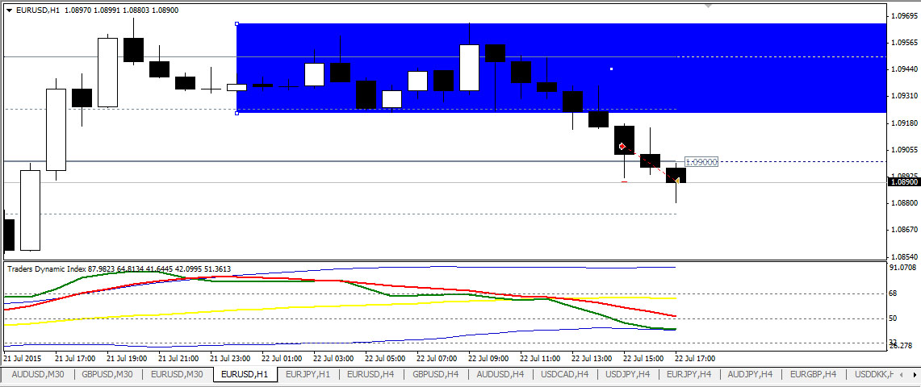Click the 22 Jul 17:00 time label
This screenshot has height=387, width=921.
click(696, 358)
